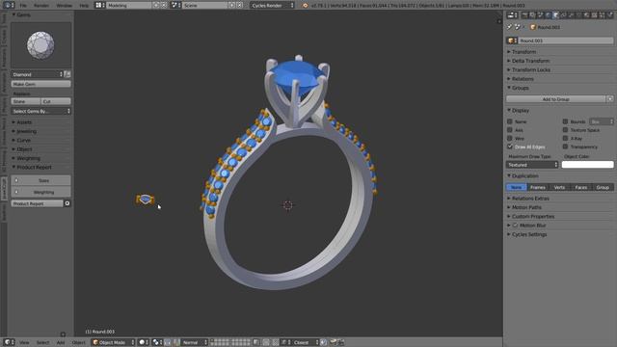Click the snap element icon before Closest
The height and width of the screenshot is (347, 617).
285,342
